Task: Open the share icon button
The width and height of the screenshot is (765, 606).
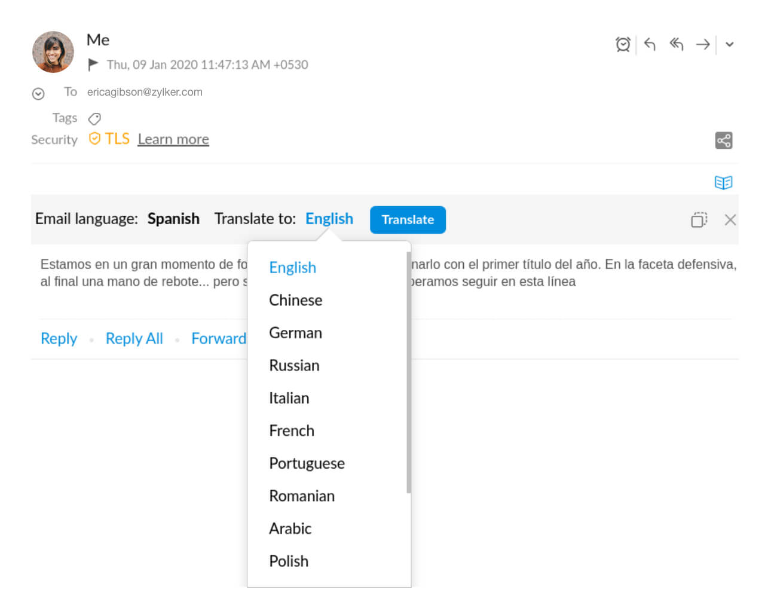Action: coord(723,140)
